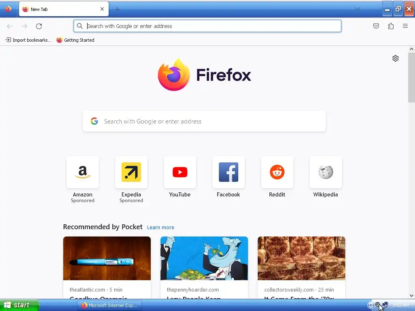
Task: Restore down the Firefox window
Action: click(x=398, y=10)
